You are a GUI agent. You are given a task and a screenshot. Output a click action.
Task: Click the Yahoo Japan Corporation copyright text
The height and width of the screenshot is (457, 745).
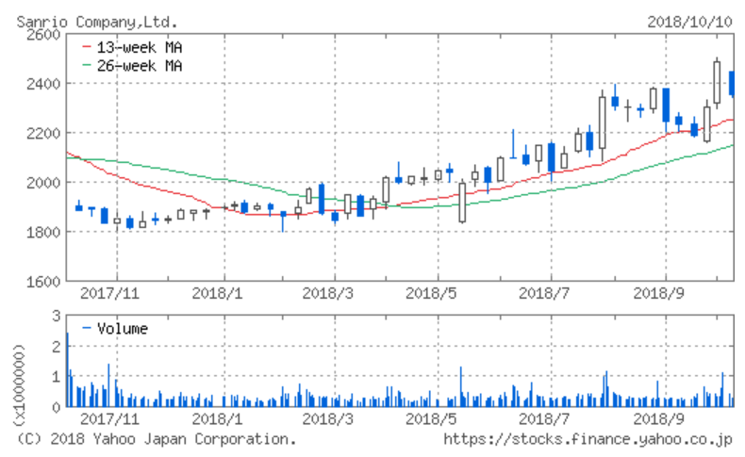point(157,439)
